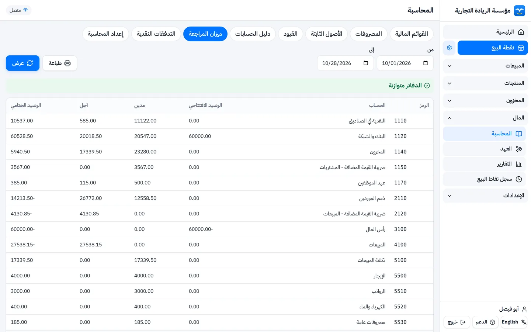Click ذمم الموردين account name
This screenshot has height=332, width=531.
(372, 198)
